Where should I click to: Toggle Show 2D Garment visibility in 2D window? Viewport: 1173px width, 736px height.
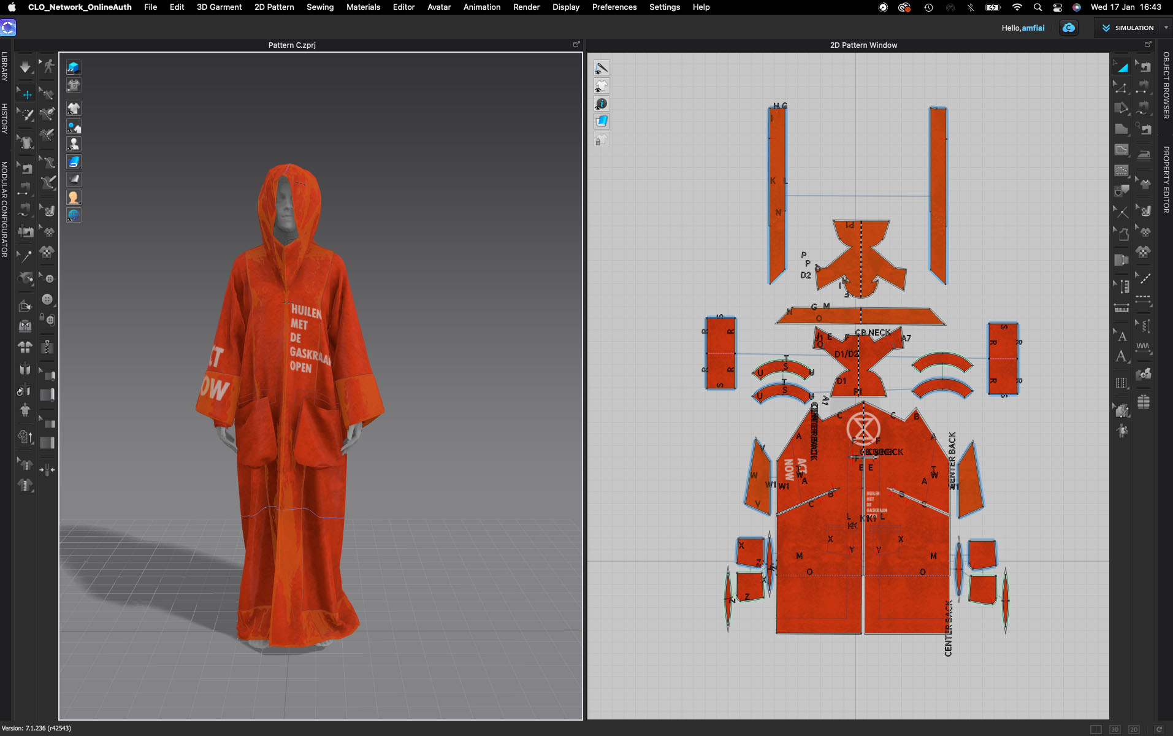pos(602,86)
